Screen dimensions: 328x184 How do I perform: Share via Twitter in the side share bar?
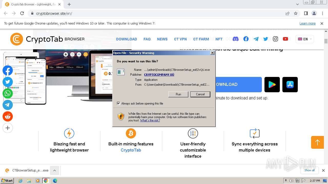pyautogui.click(x=8, y=82)
